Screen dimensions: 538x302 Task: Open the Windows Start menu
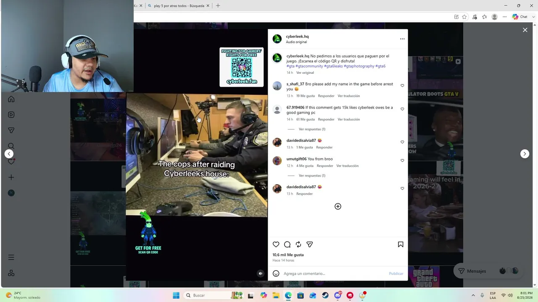(x=176, y=295)
